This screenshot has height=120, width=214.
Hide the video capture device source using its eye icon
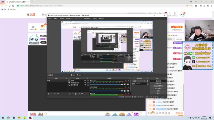85,83
